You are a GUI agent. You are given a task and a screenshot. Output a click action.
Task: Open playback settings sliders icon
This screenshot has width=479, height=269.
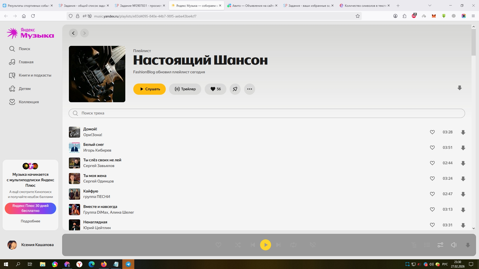440,245
